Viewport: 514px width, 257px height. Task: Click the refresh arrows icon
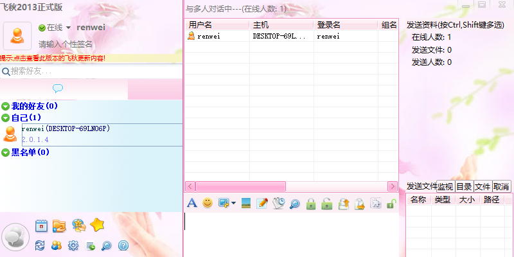[x=40, y=245]
